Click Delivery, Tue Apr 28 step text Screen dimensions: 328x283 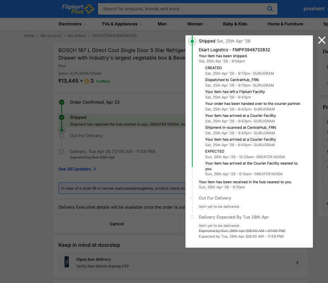pyautogui.click(x=113, y=151)
